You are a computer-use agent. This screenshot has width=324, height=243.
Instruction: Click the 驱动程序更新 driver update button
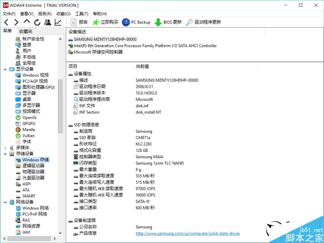(x=204, y=22)
